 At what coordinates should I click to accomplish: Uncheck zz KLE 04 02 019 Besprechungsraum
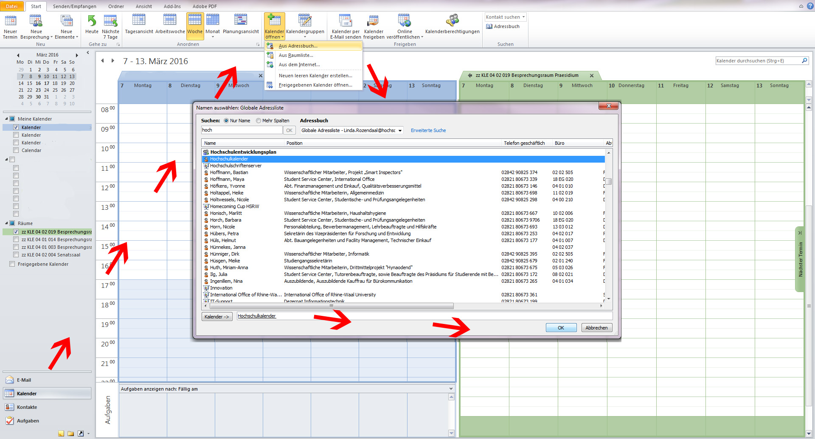point(16,232)
